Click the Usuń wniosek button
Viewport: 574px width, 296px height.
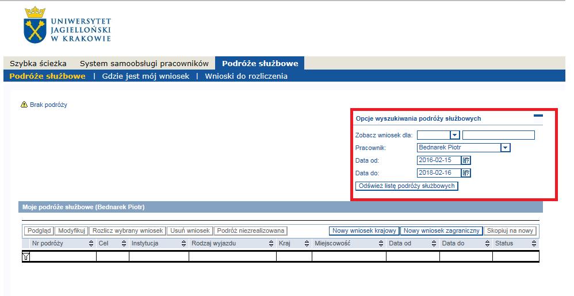[x=190, y=231]
